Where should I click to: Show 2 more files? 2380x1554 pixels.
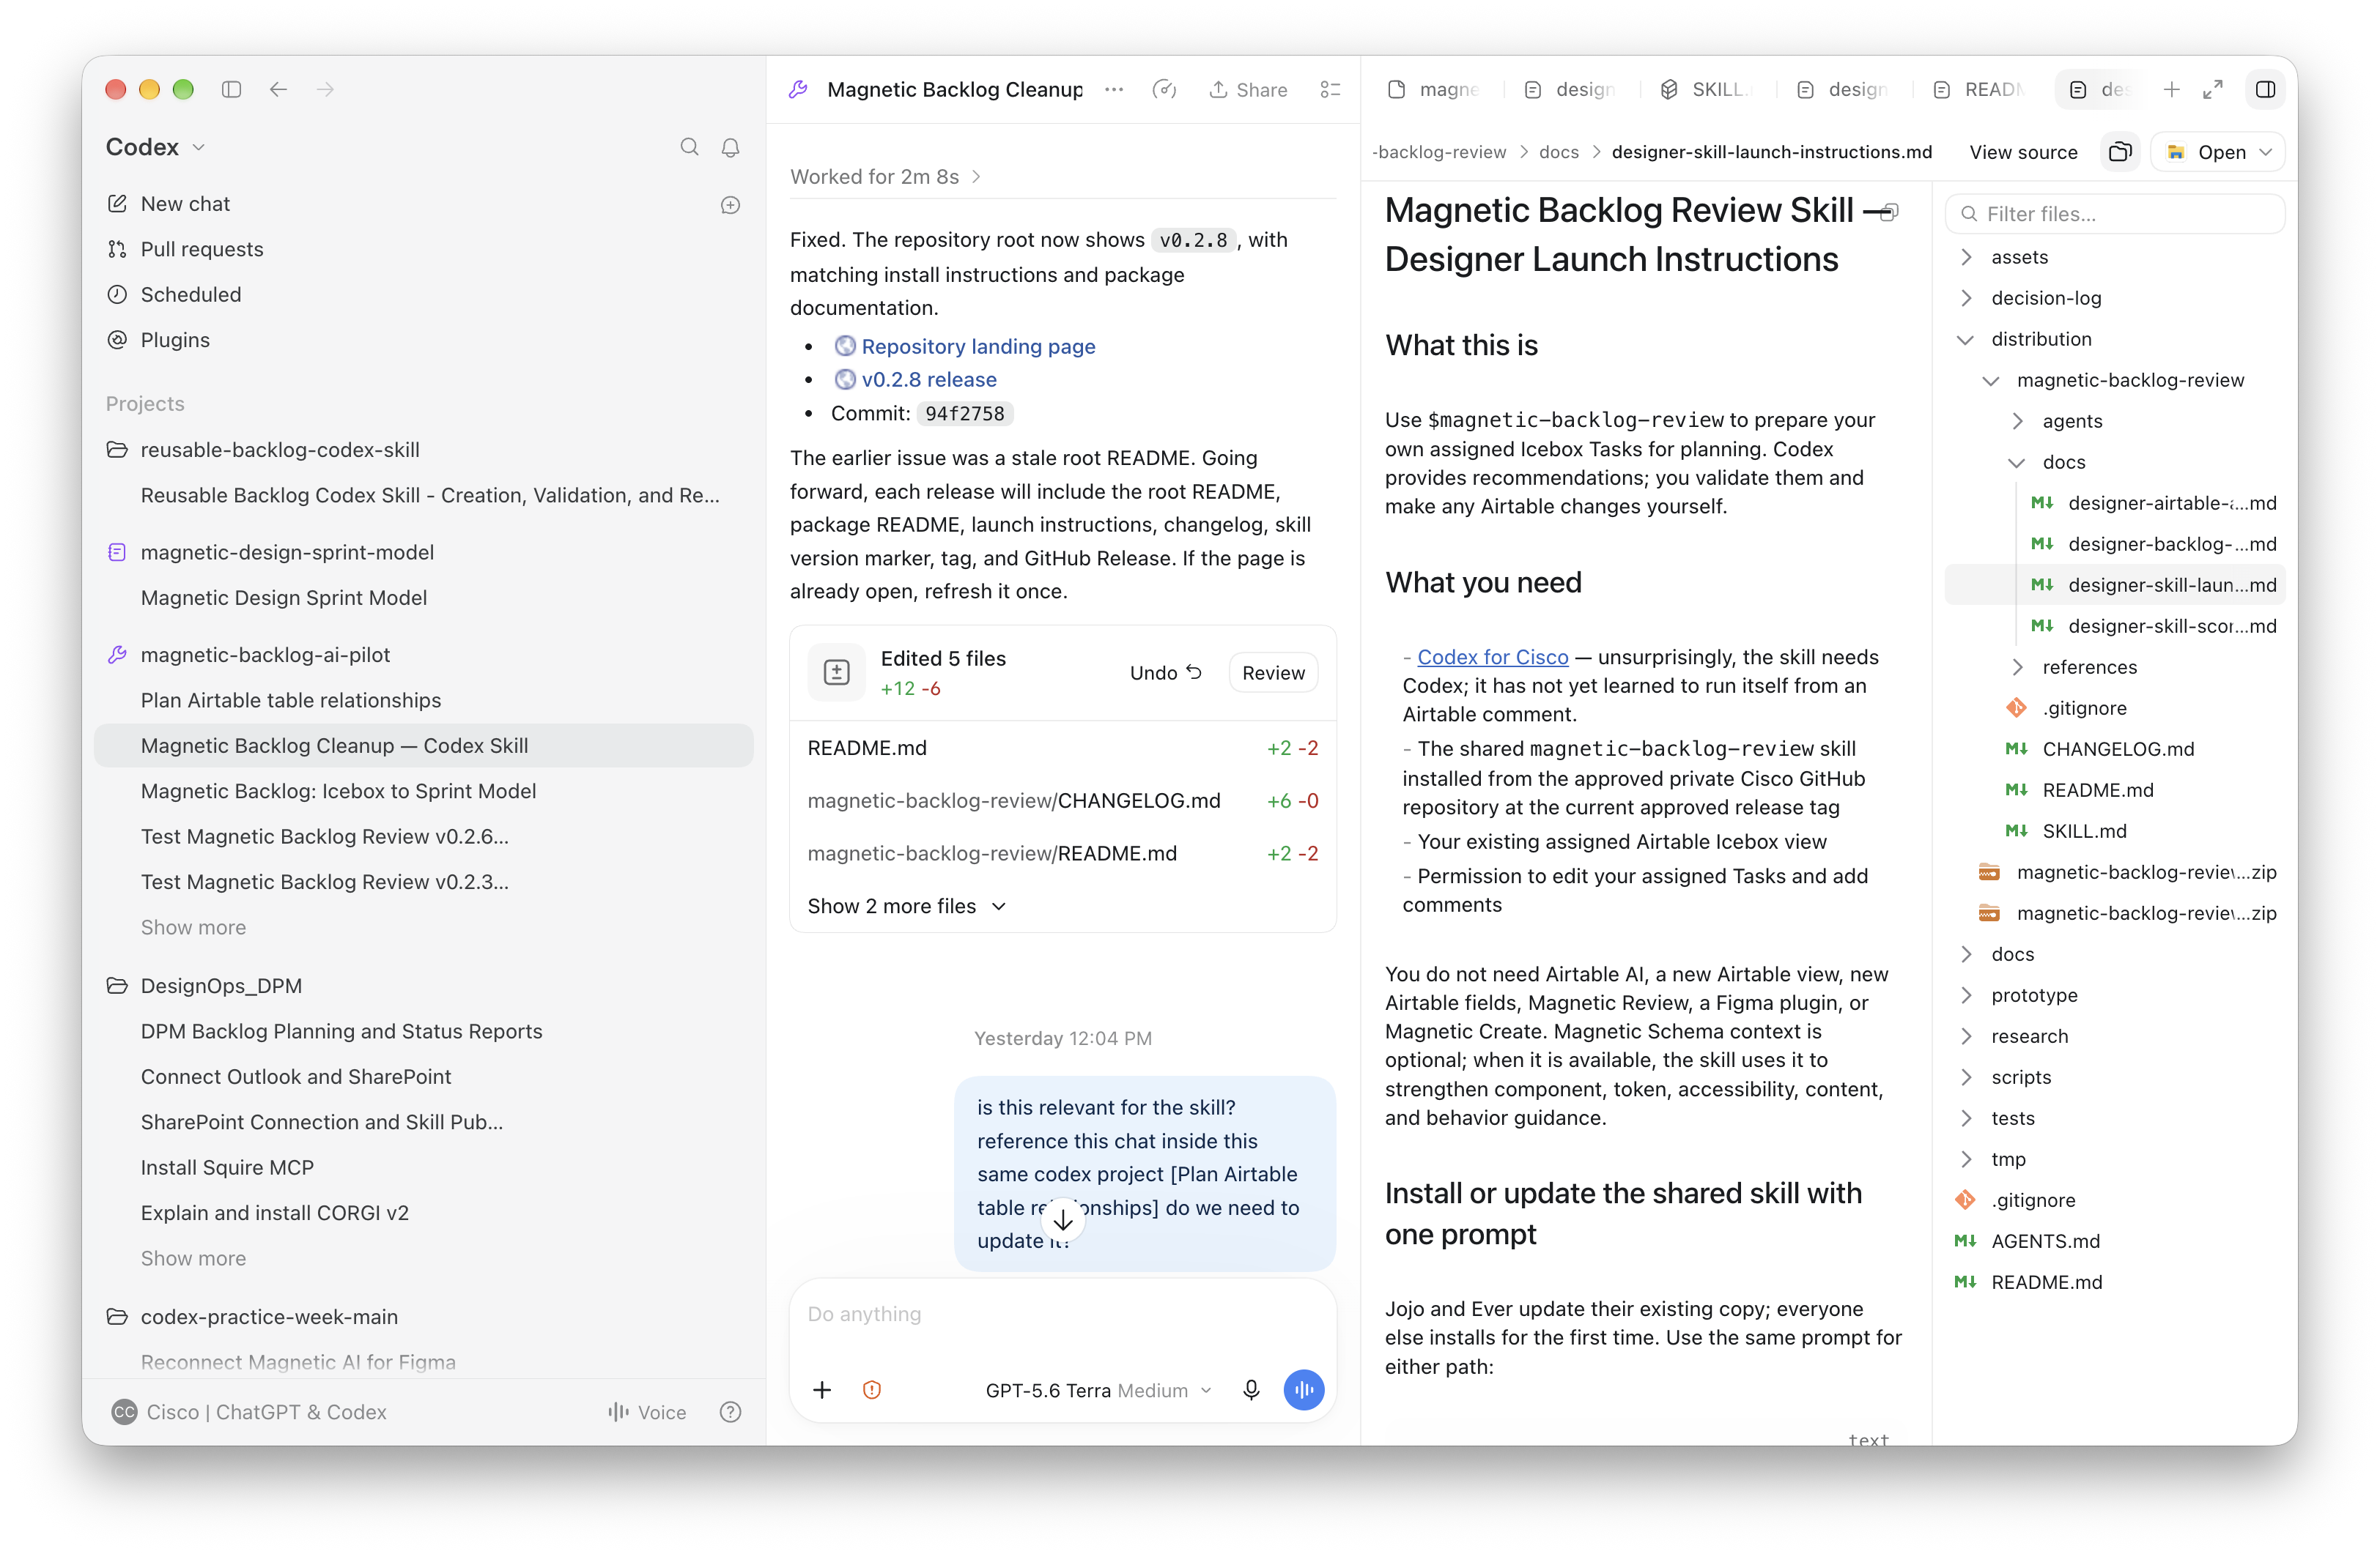pyautogui.click(x=907, y=907)
